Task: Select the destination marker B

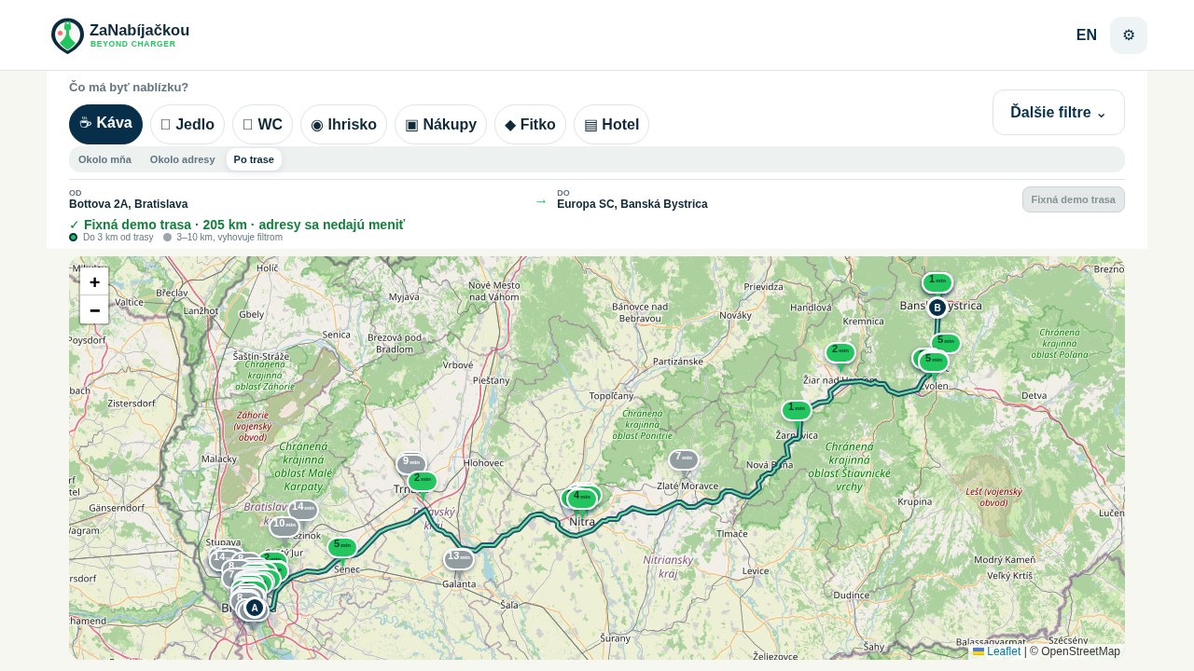Action: tap(937, 308)
